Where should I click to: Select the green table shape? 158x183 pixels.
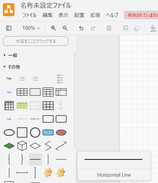pyautogui.click(x=22, y=106)
